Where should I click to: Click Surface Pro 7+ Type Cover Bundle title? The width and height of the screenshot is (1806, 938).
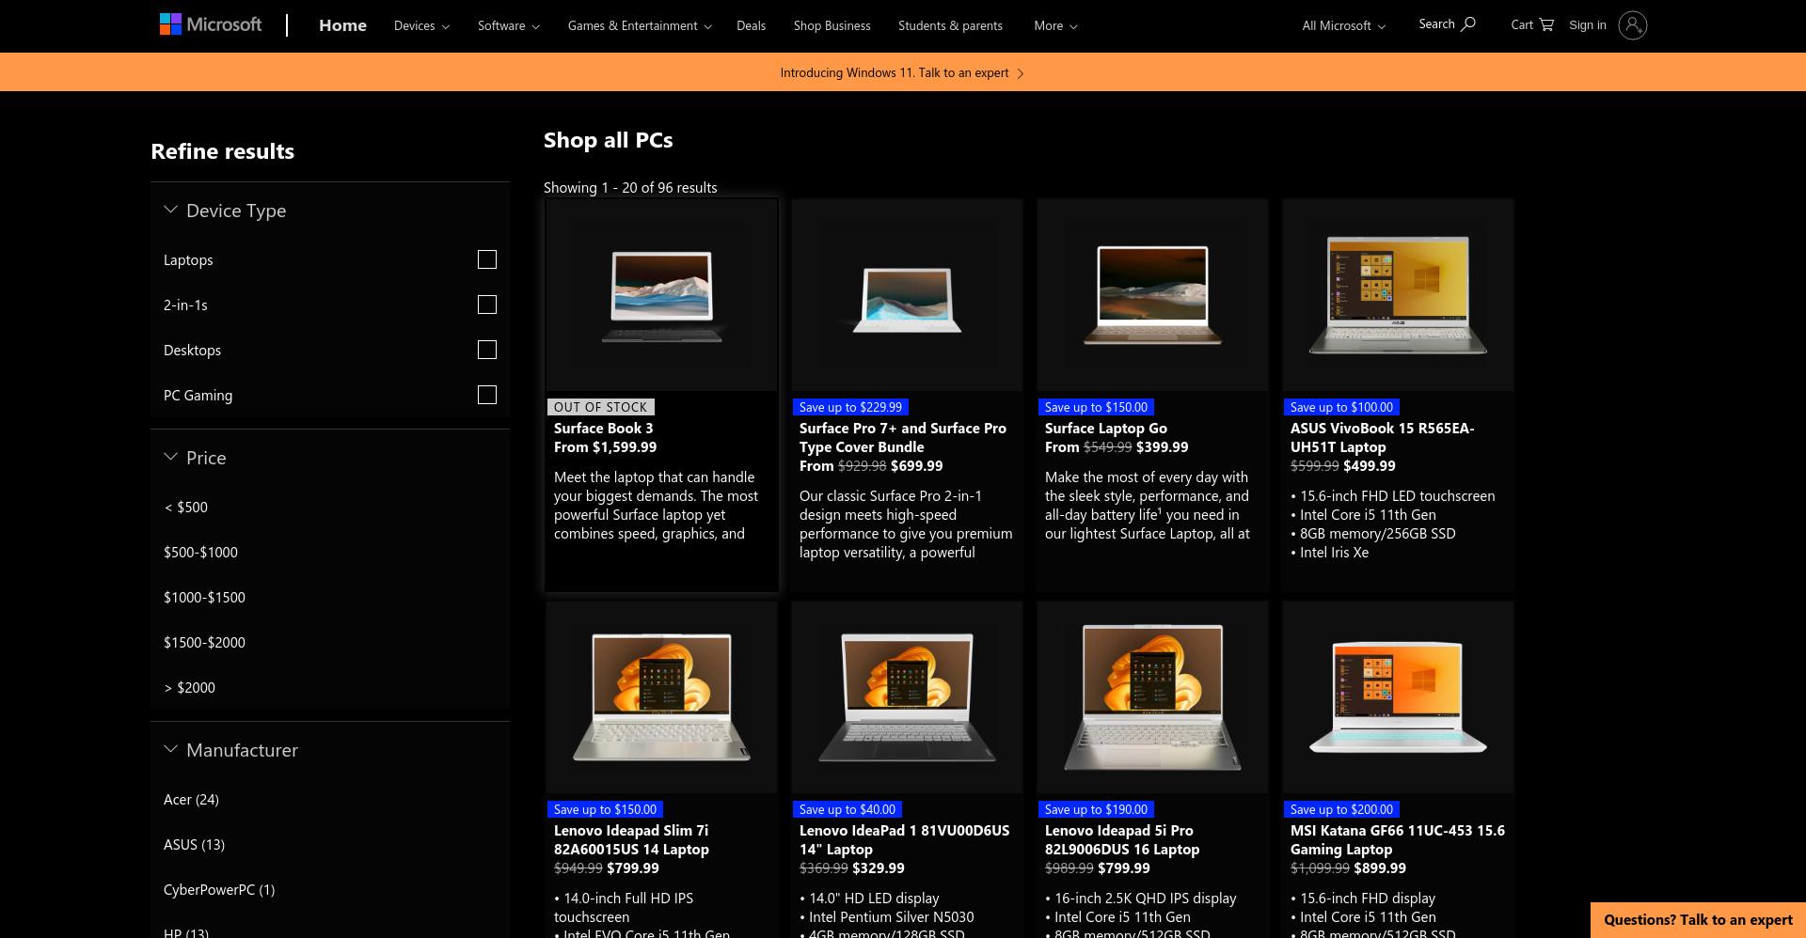[x=903, y=438]
